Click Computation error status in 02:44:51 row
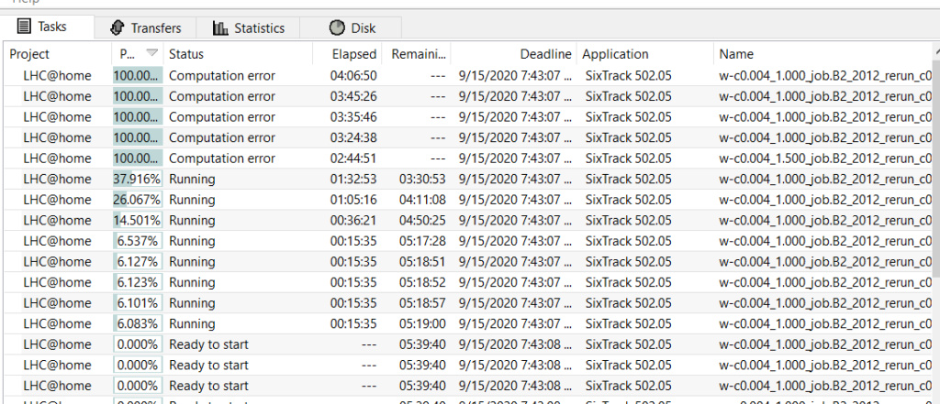Image resolution: width=940 pixels, height=404 pixels. click(222, 158)
